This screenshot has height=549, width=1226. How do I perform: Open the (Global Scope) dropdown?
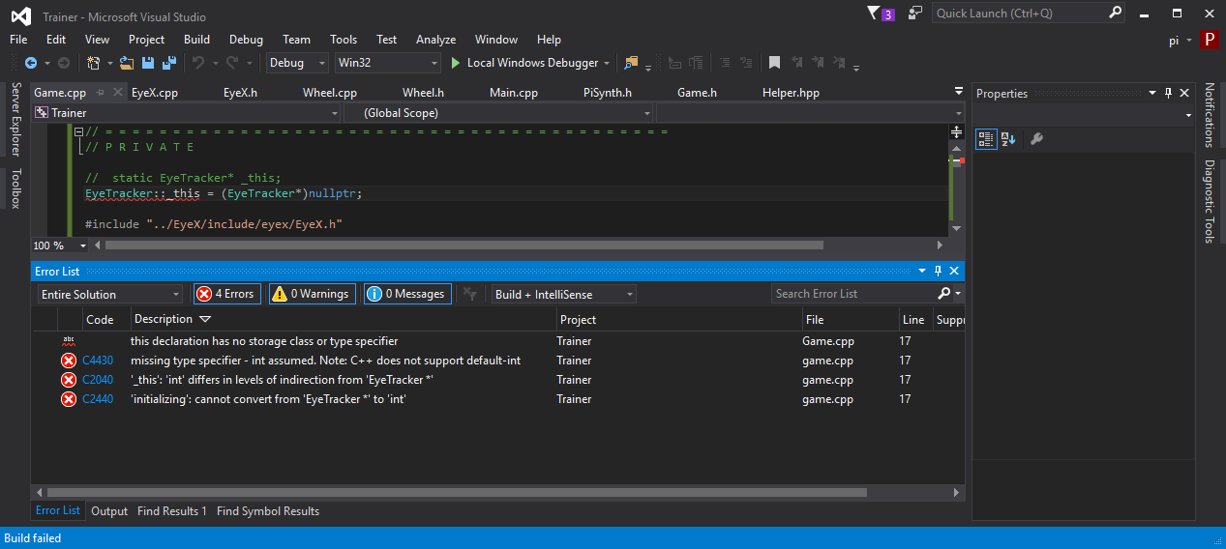(498, 113)
